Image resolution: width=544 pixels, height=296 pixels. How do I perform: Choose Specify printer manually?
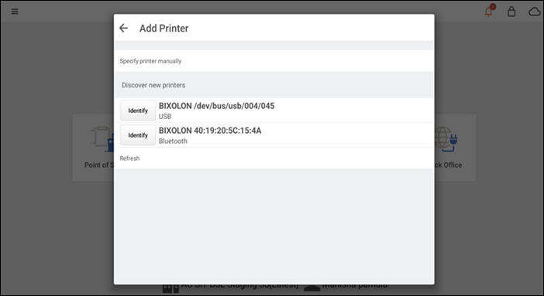pyautogui.click(x=274, y=61)
